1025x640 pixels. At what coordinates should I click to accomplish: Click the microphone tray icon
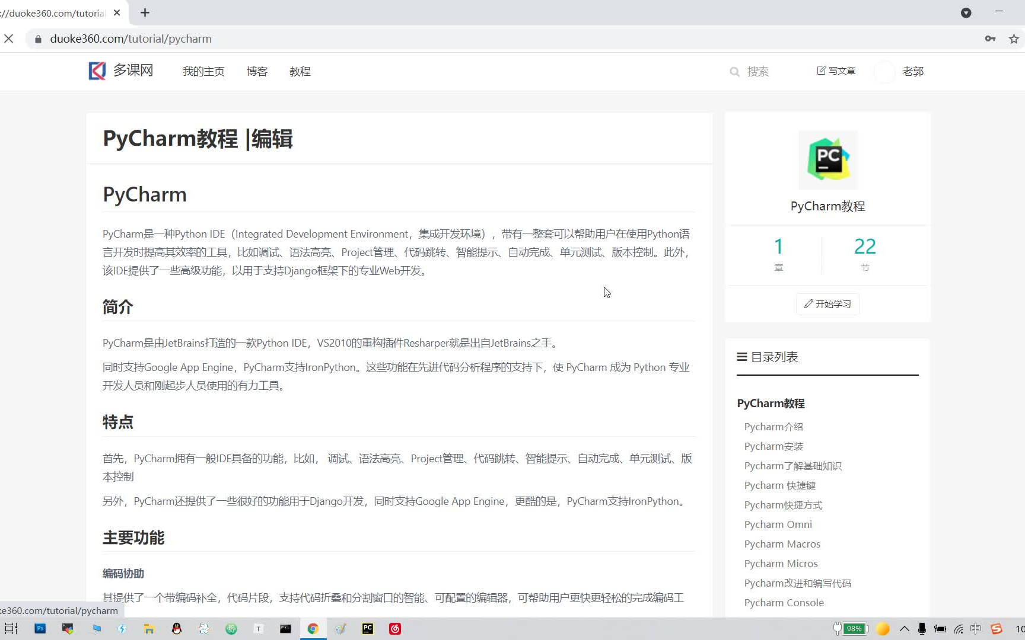[x=922, y=629]
